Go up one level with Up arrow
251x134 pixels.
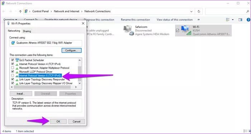tap(20, 11)
